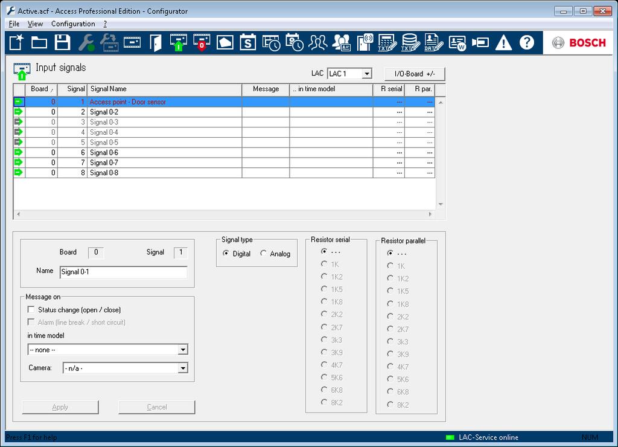618x447 pixels.
Task: Click the wrench with green dot icon
Action: click(86, 42)
